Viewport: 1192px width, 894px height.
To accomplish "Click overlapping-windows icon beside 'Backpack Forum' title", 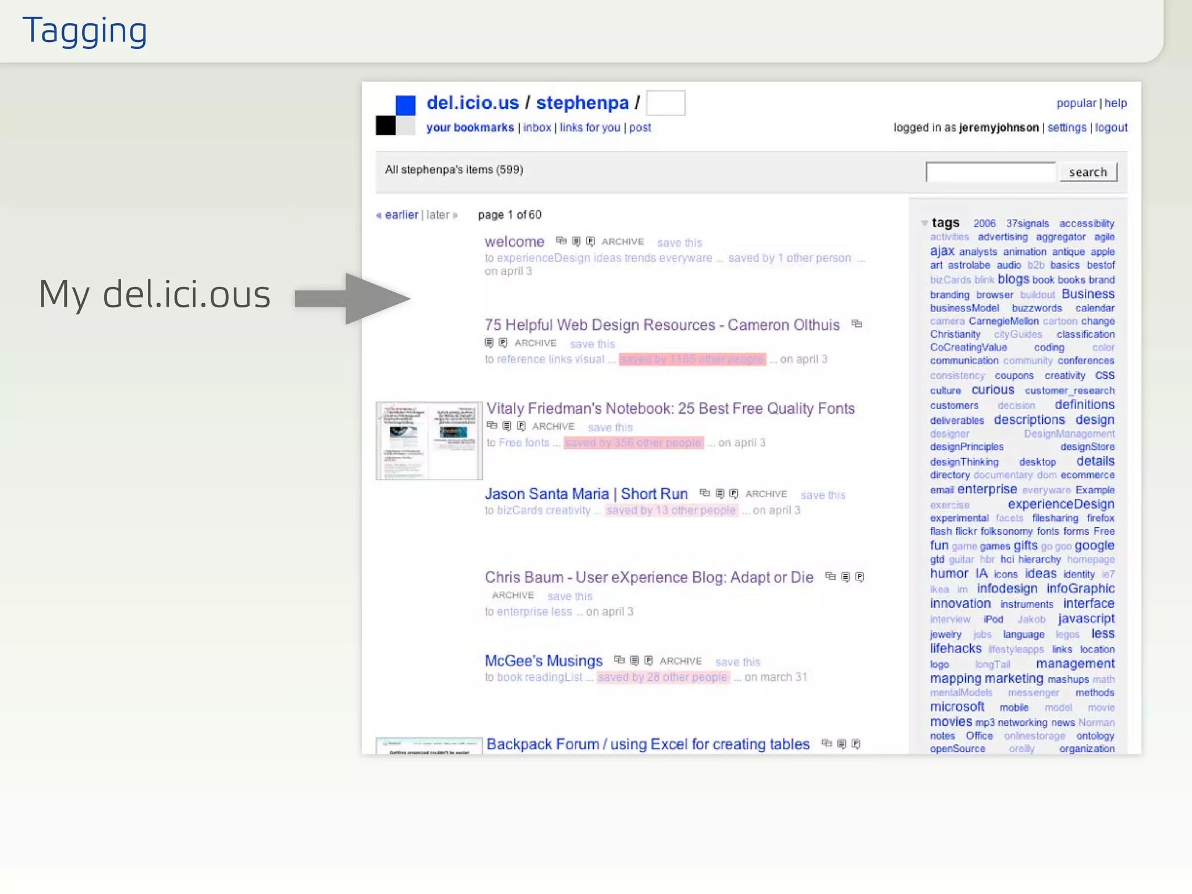I will tap(826, 743).
